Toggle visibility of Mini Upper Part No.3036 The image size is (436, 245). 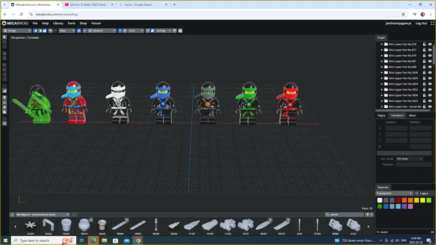click(x=430, y=72)
